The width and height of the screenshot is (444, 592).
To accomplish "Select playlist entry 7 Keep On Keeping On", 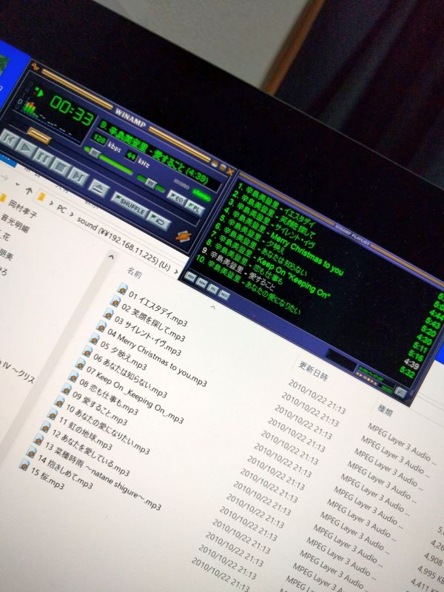I will pyautogui.click(x=270, y=264).
